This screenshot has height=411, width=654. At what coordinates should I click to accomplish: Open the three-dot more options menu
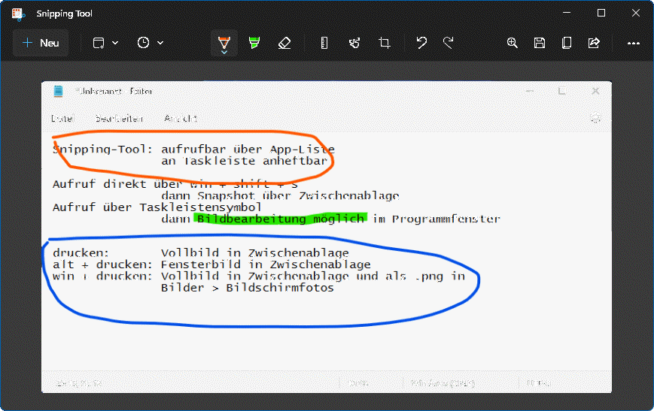click(633, 43)
